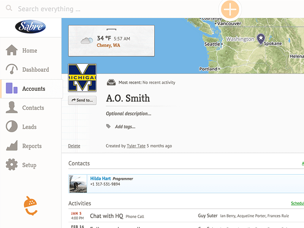The height and width of the screenshot is (228, 304).
Task: Click Add tags...
Action: 125,127
